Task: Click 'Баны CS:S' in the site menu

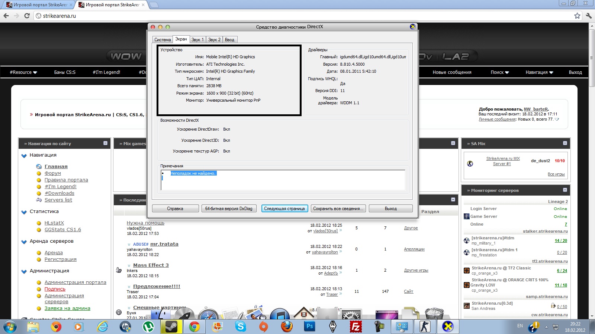Action: click(65, 72)
